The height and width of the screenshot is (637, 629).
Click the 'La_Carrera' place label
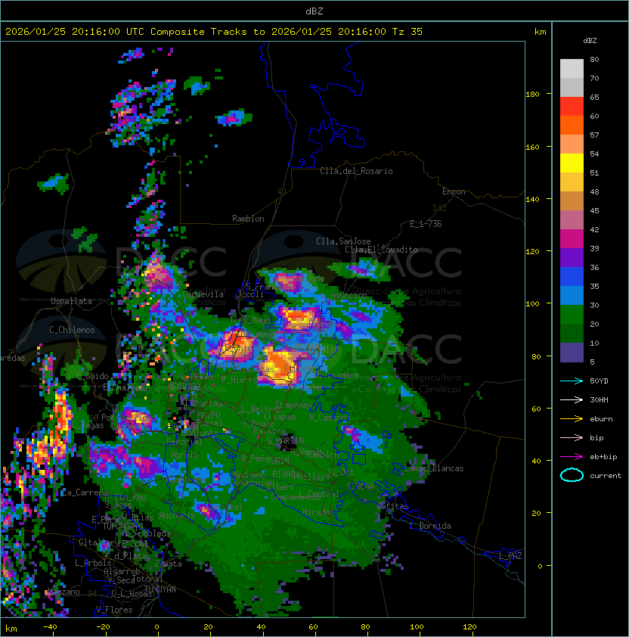[x=84, y=493]
